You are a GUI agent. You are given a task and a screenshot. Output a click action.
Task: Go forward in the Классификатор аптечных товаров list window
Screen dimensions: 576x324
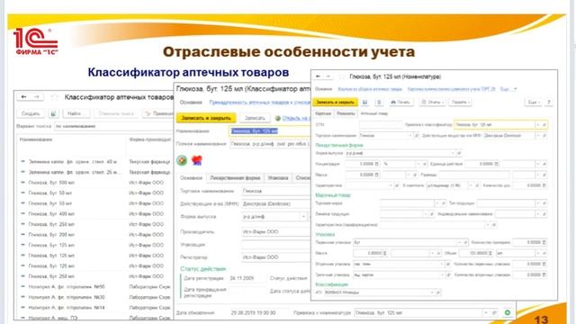[x=37, y=97]
